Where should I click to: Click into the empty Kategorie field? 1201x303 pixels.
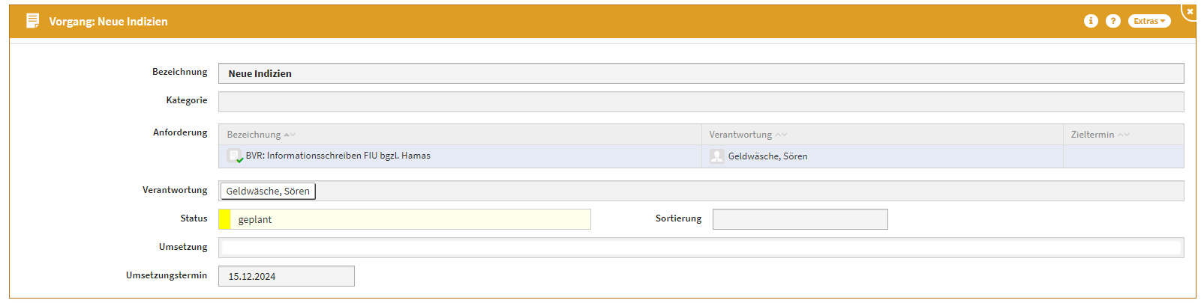coord(701,102)
